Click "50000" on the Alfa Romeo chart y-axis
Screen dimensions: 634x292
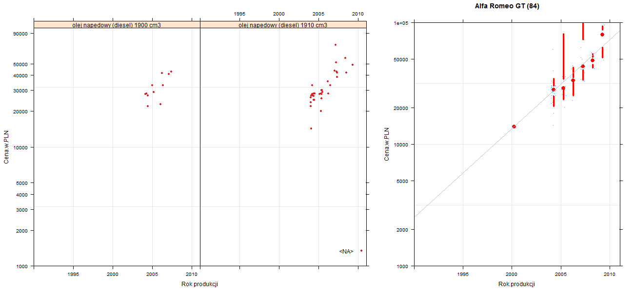point(401,59)
